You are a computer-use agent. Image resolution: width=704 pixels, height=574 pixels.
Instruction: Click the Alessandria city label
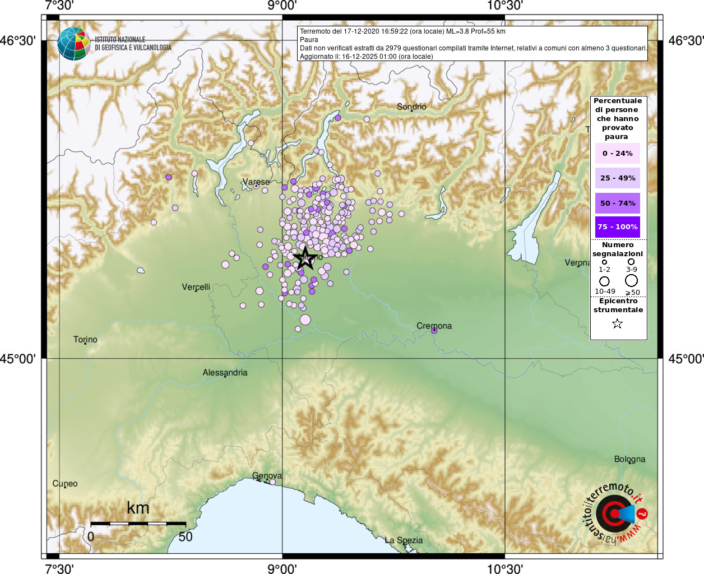(x=225, y=372)
